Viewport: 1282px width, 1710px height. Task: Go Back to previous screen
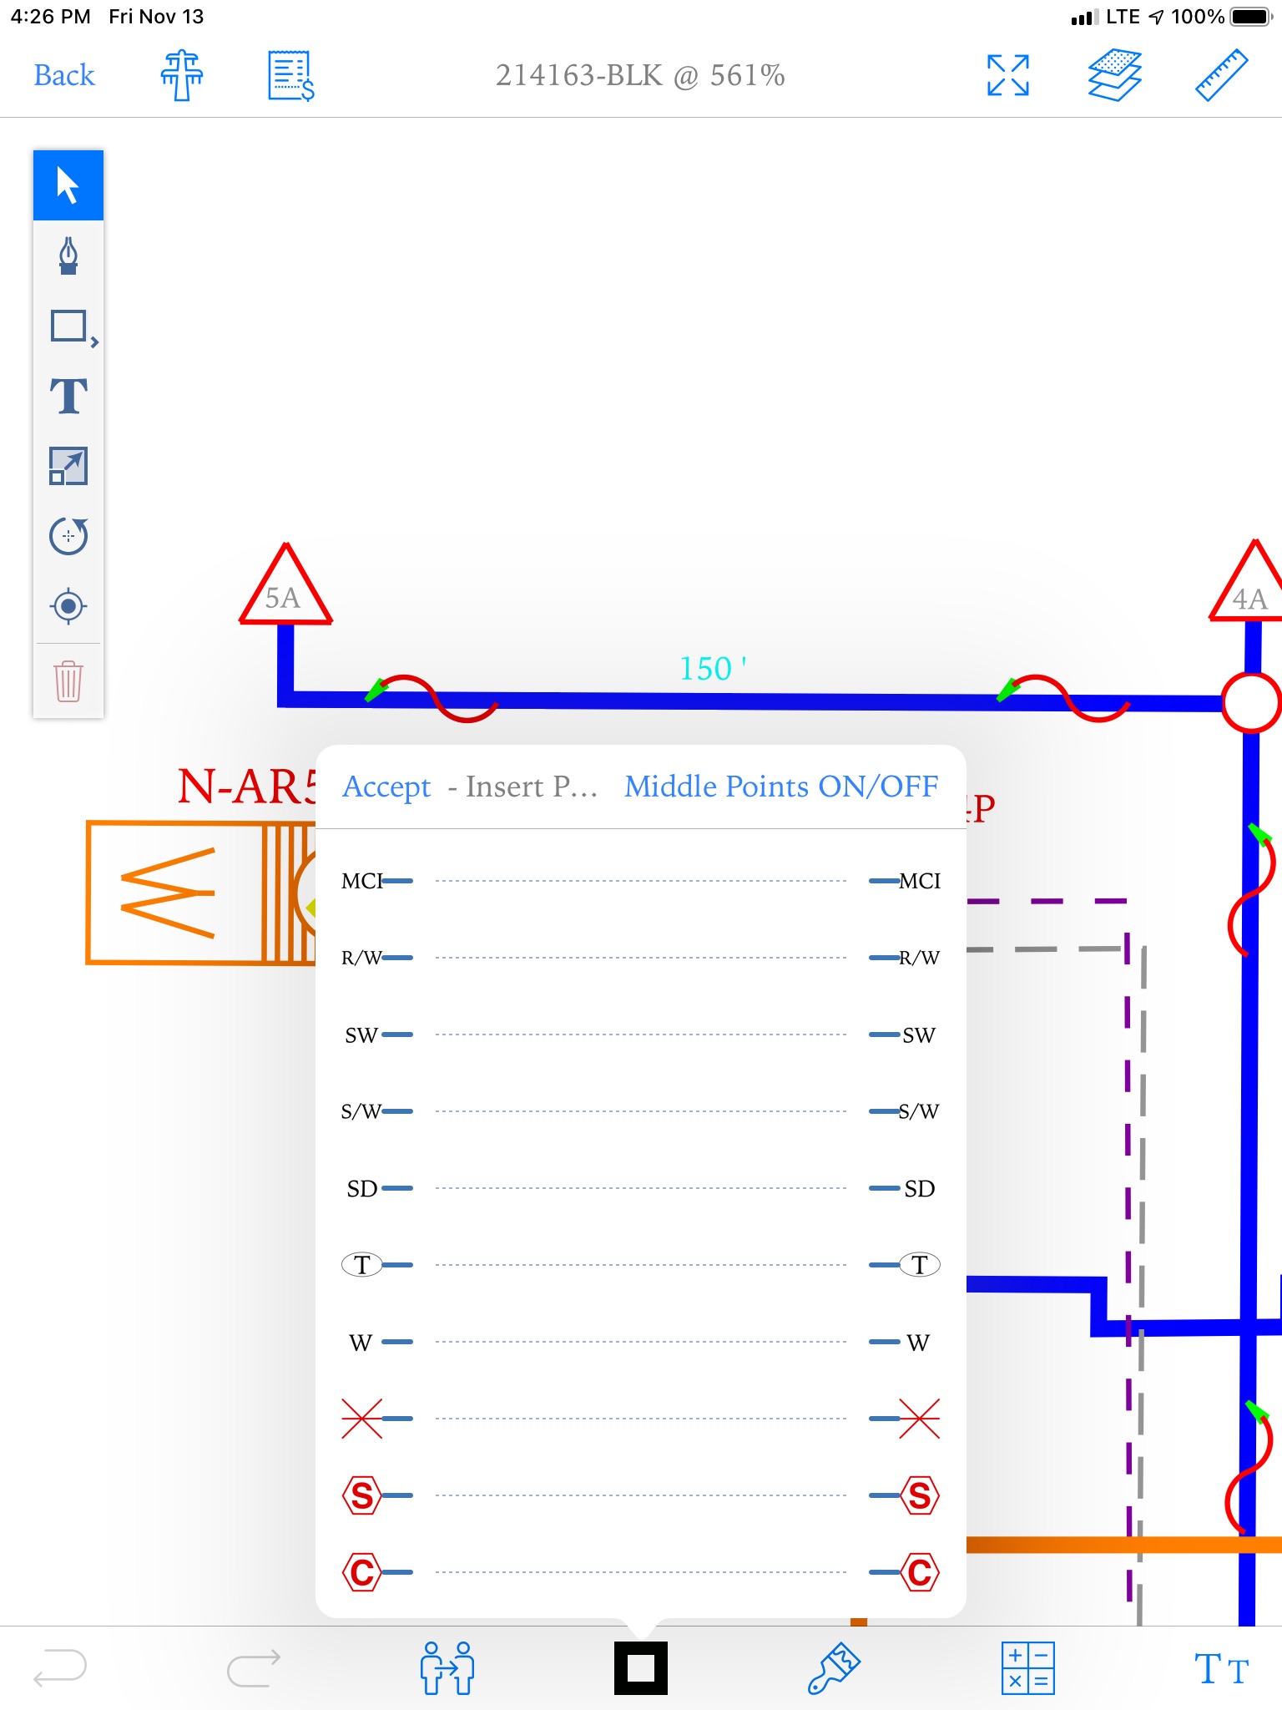tap(64, 75)
